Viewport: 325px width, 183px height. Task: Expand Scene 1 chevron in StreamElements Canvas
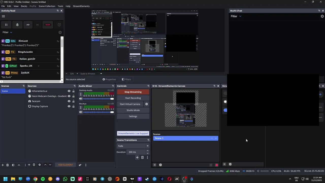[216, 138]
